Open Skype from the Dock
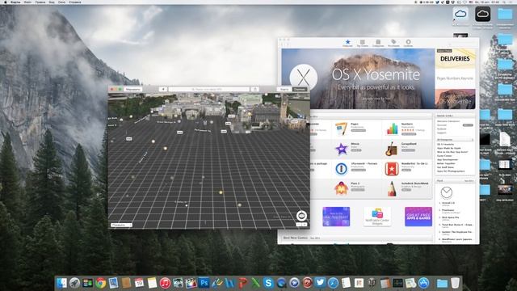 pyautogui.click(x=268, y=283)
